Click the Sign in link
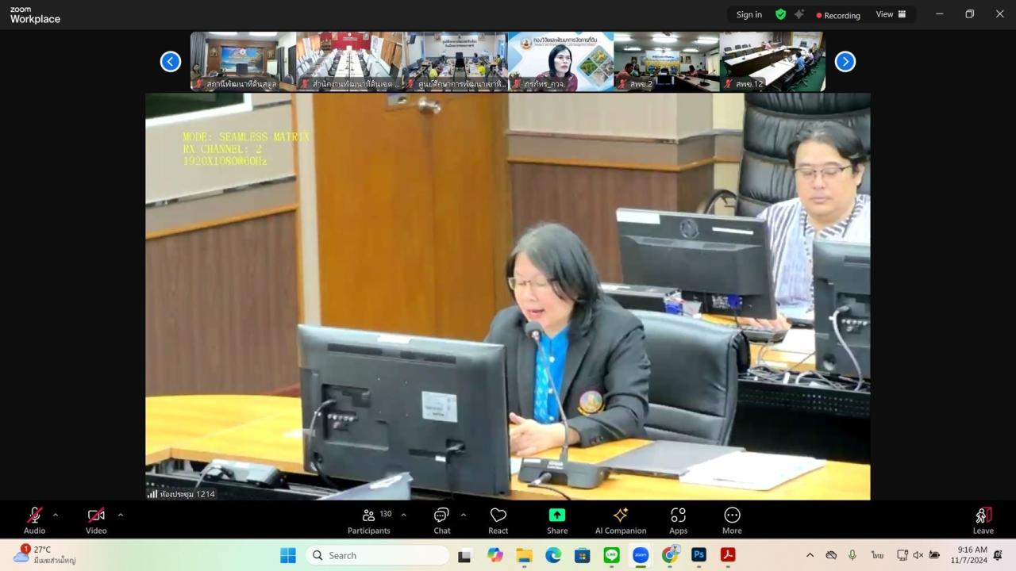 point(749,14)
